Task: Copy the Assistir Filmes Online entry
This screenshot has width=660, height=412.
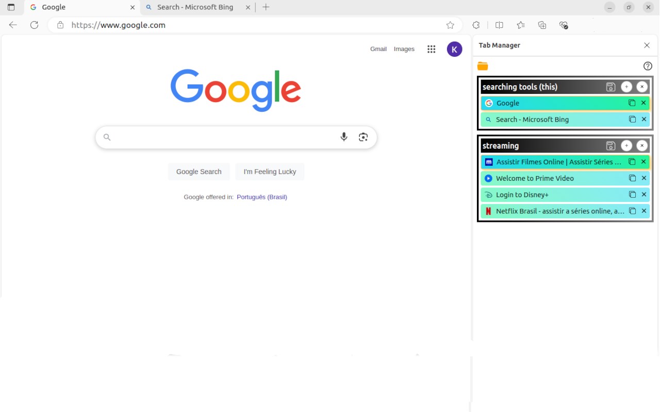Action: point(632,162)
